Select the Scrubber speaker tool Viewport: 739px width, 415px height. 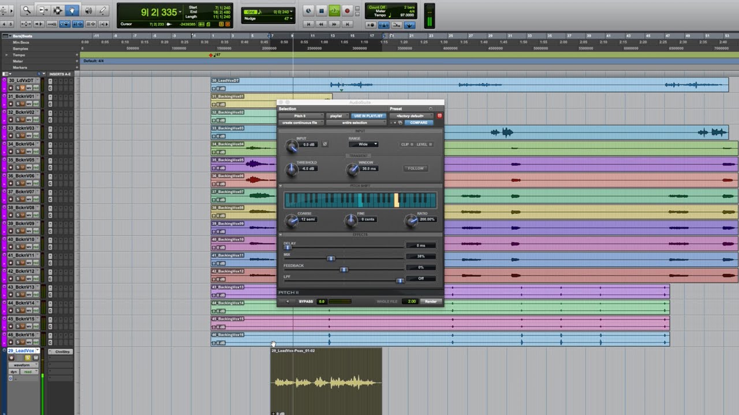(88, 10)
